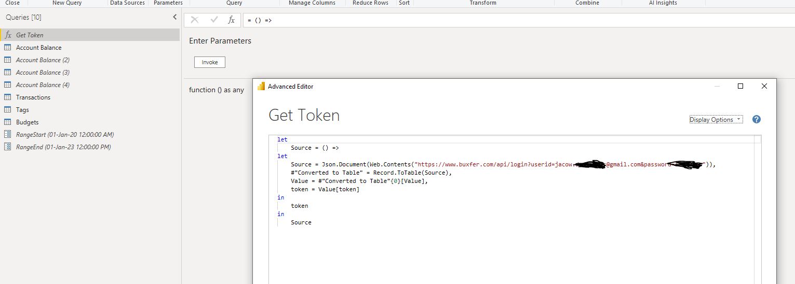The height and width of the screenshot is (284, 795).
Task: Select the Budgets query
Action: (x=27, y=122)
